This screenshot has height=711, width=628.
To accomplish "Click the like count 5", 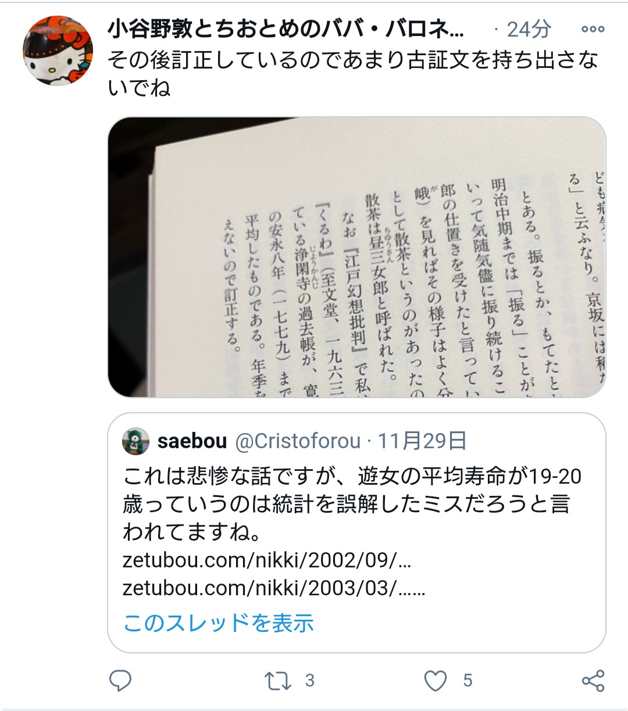I will [468, 680].
